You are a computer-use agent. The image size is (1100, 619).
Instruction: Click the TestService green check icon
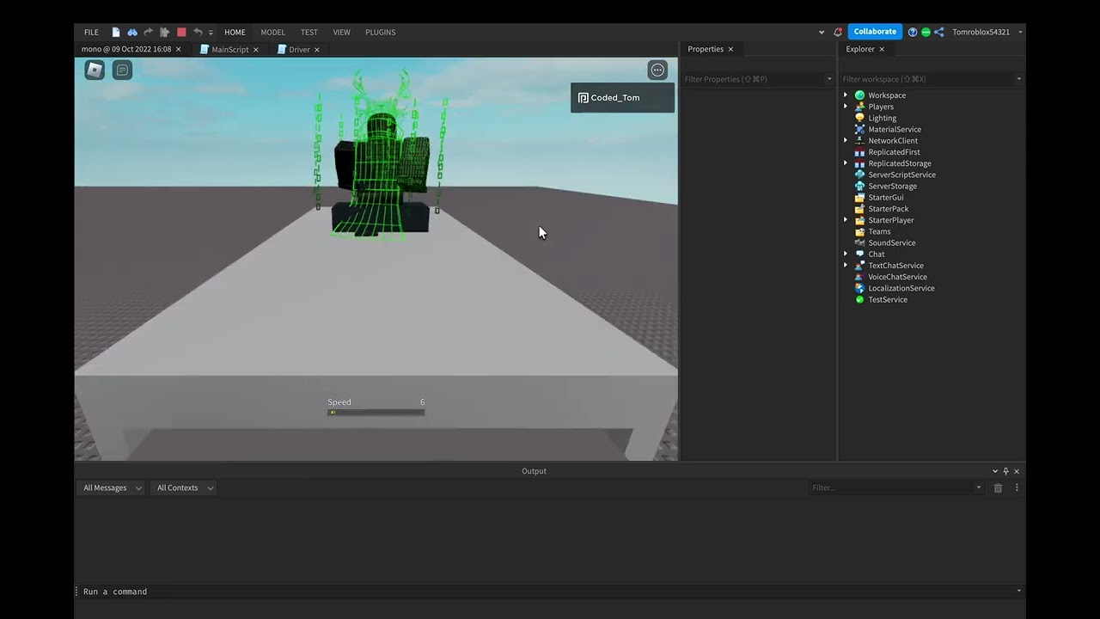tap(859, 299)
